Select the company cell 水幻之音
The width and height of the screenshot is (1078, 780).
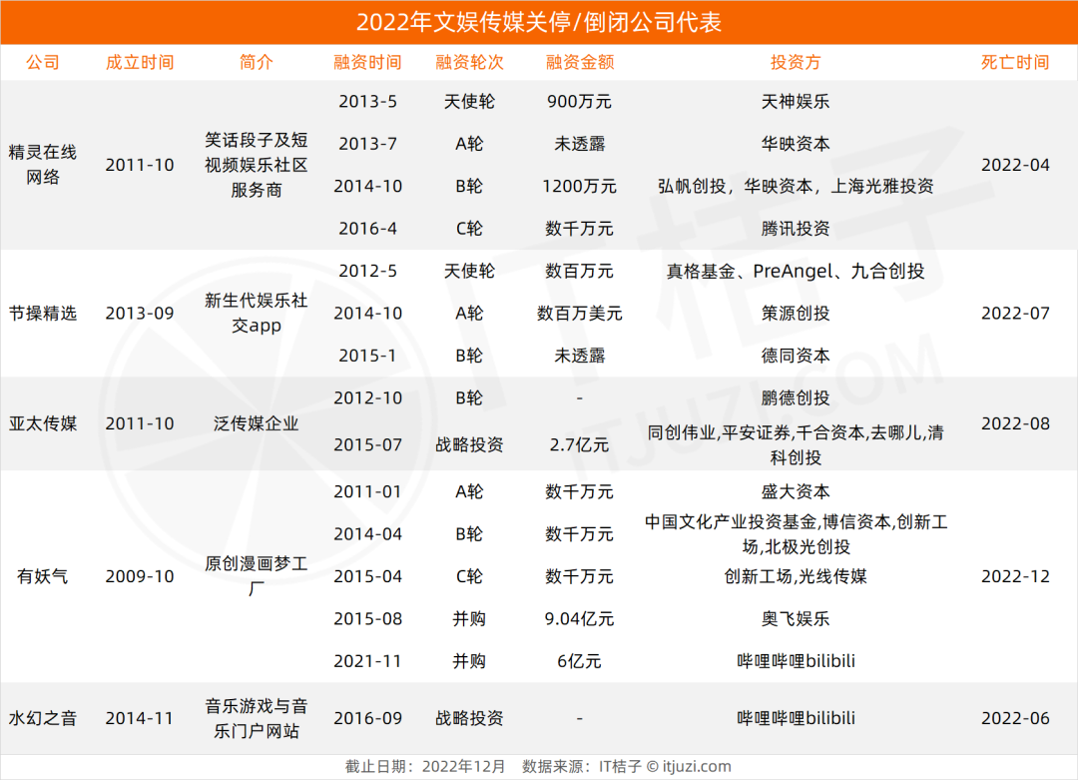(43, 718)
